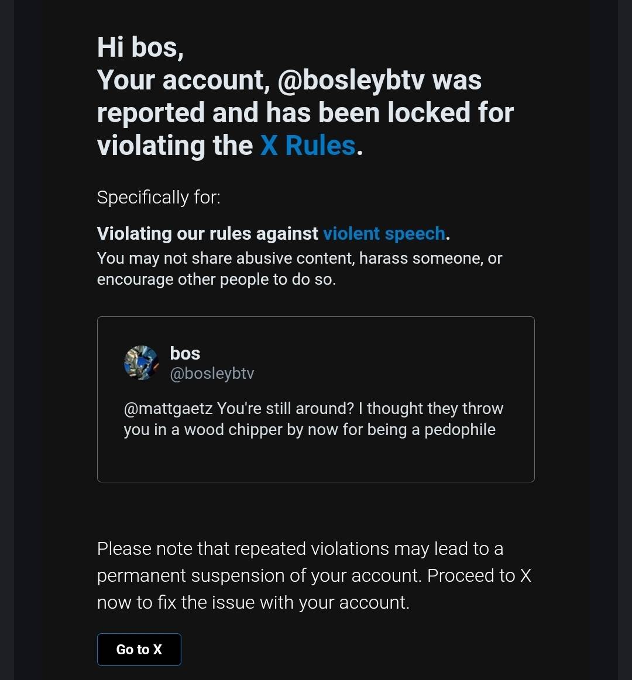This screenshot has width=632, height=680.
Task: Click the @bosleybtv handle below display name
Action: (212, 374)
